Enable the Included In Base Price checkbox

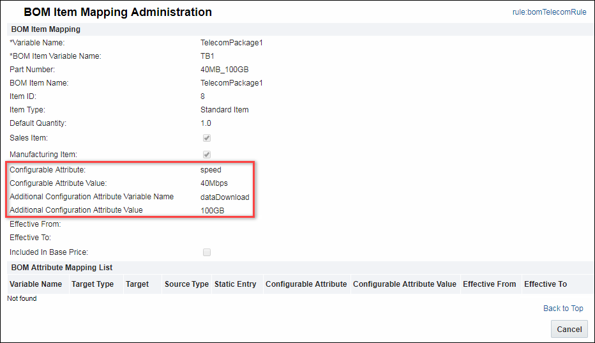coord(206,252)
